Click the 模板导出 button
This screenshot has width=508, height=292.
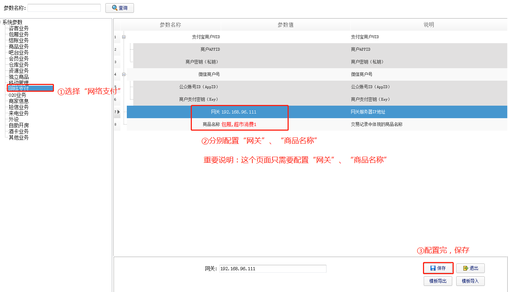pyautogui.click(x=438, y=281)
